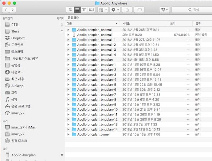Eject the Apollo-bncplan shared volume
Viewport: 212px width, 161px height.
62,155
